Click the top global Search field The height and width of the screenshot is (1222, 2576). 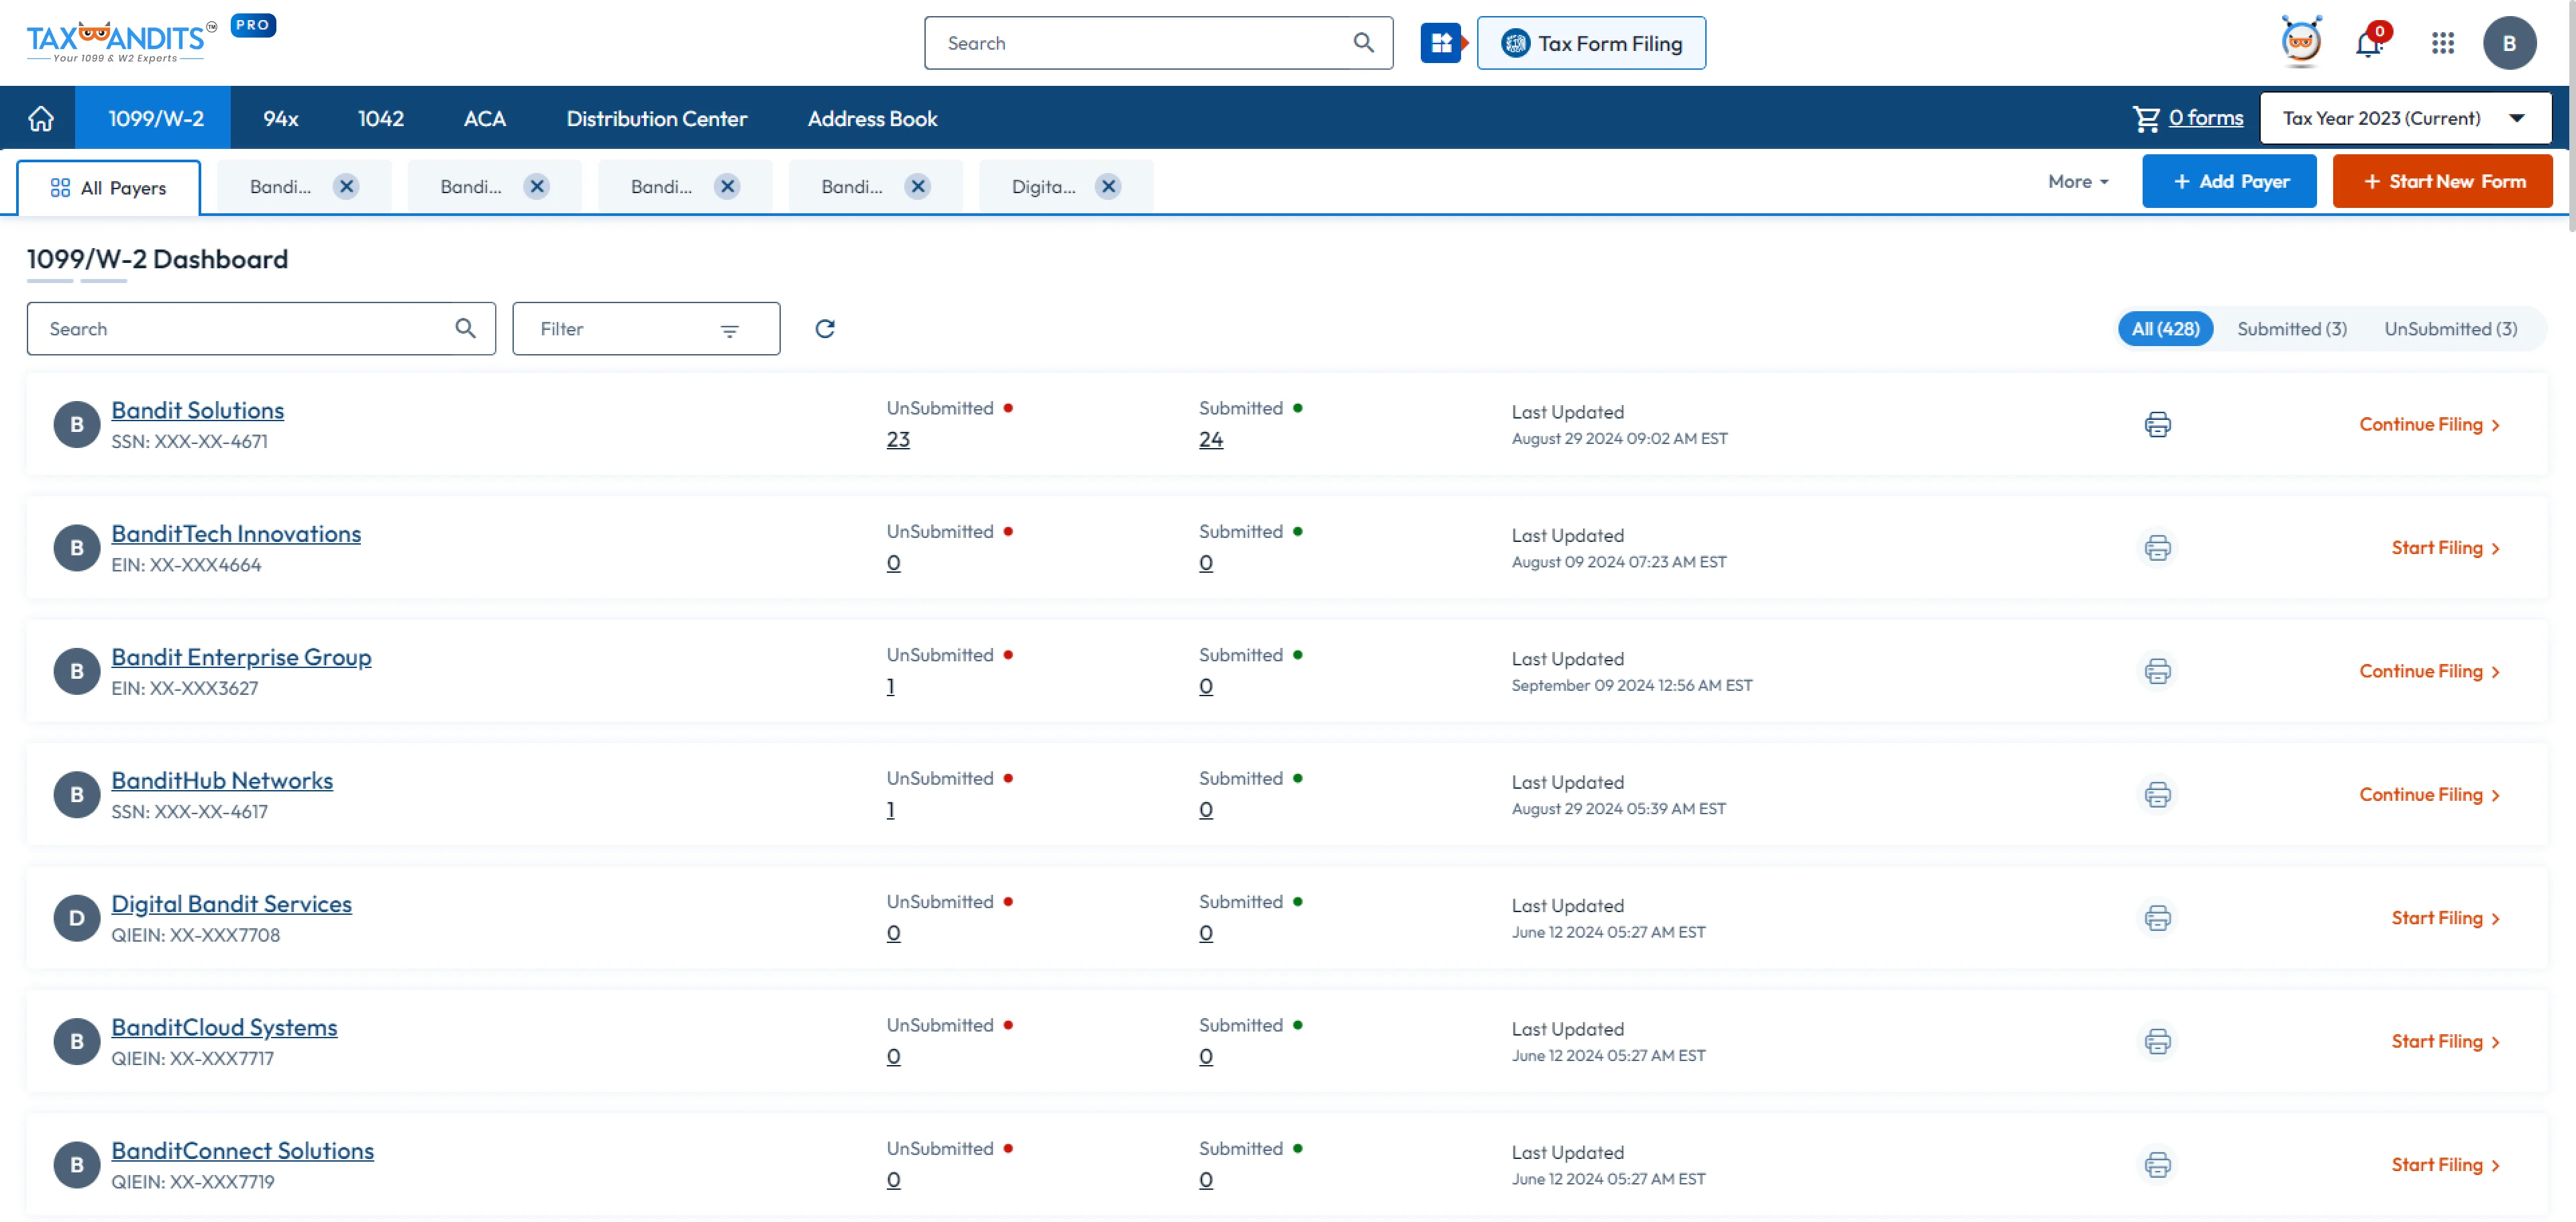click(1158, 43)
